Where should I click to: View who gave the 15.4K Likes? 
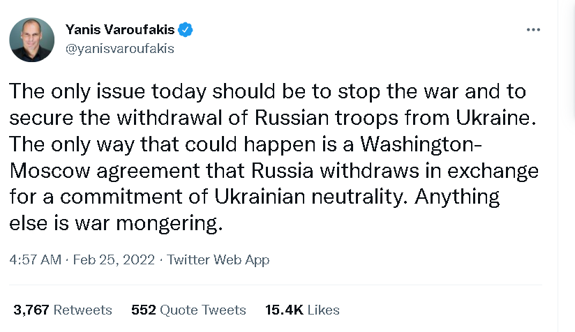click(x=302, y=310)
